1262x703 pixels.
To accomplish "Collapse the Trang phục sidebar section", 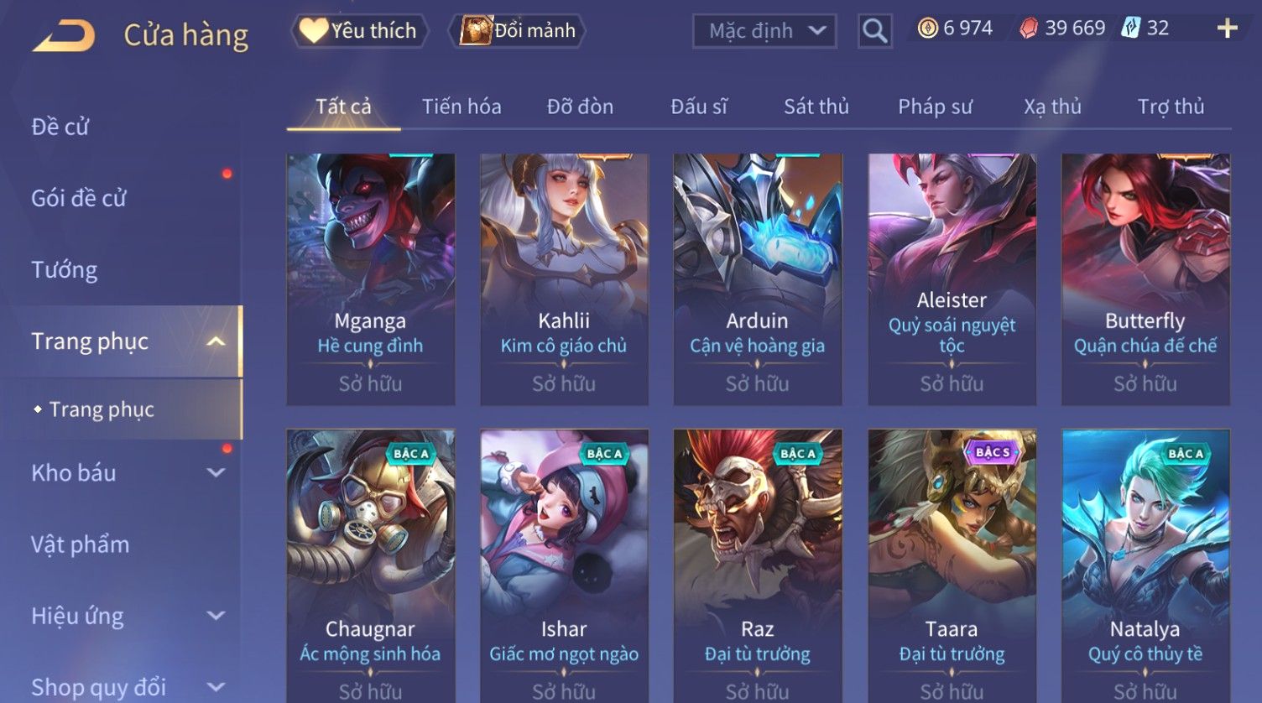I will (216, 341).
